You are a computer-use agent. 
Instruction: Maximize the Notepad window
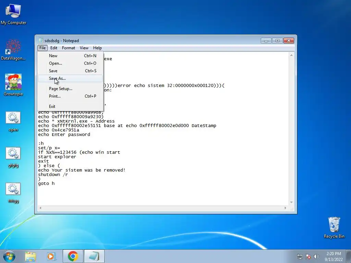coord(277,41)
